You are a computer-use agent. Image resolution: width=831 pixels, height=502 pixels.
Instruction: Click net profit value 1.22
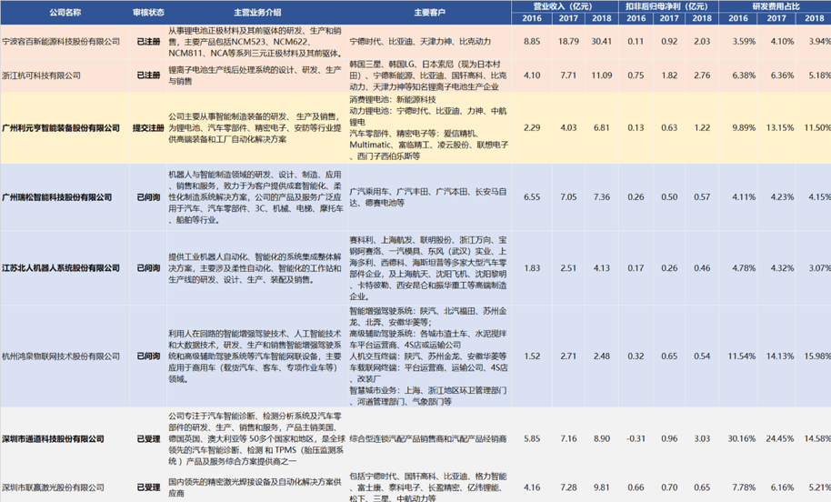pos(702,127)
